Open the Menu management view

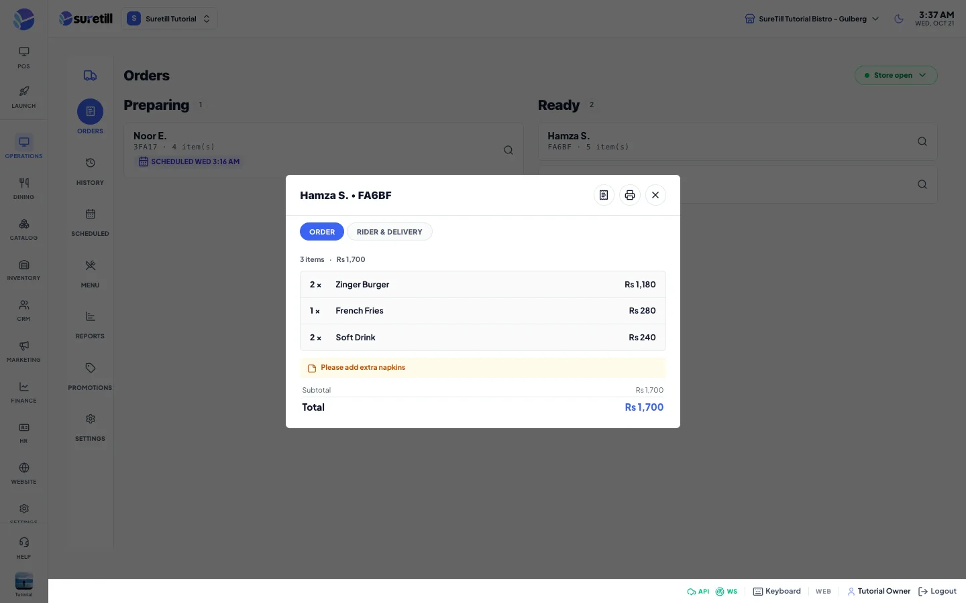(90, 273)
